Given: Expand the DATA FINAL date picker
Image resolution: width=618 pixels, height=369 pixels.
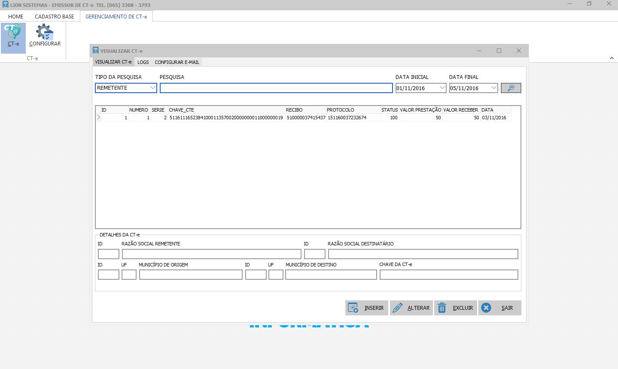Looking at the screenshot, I should point(493,88).
